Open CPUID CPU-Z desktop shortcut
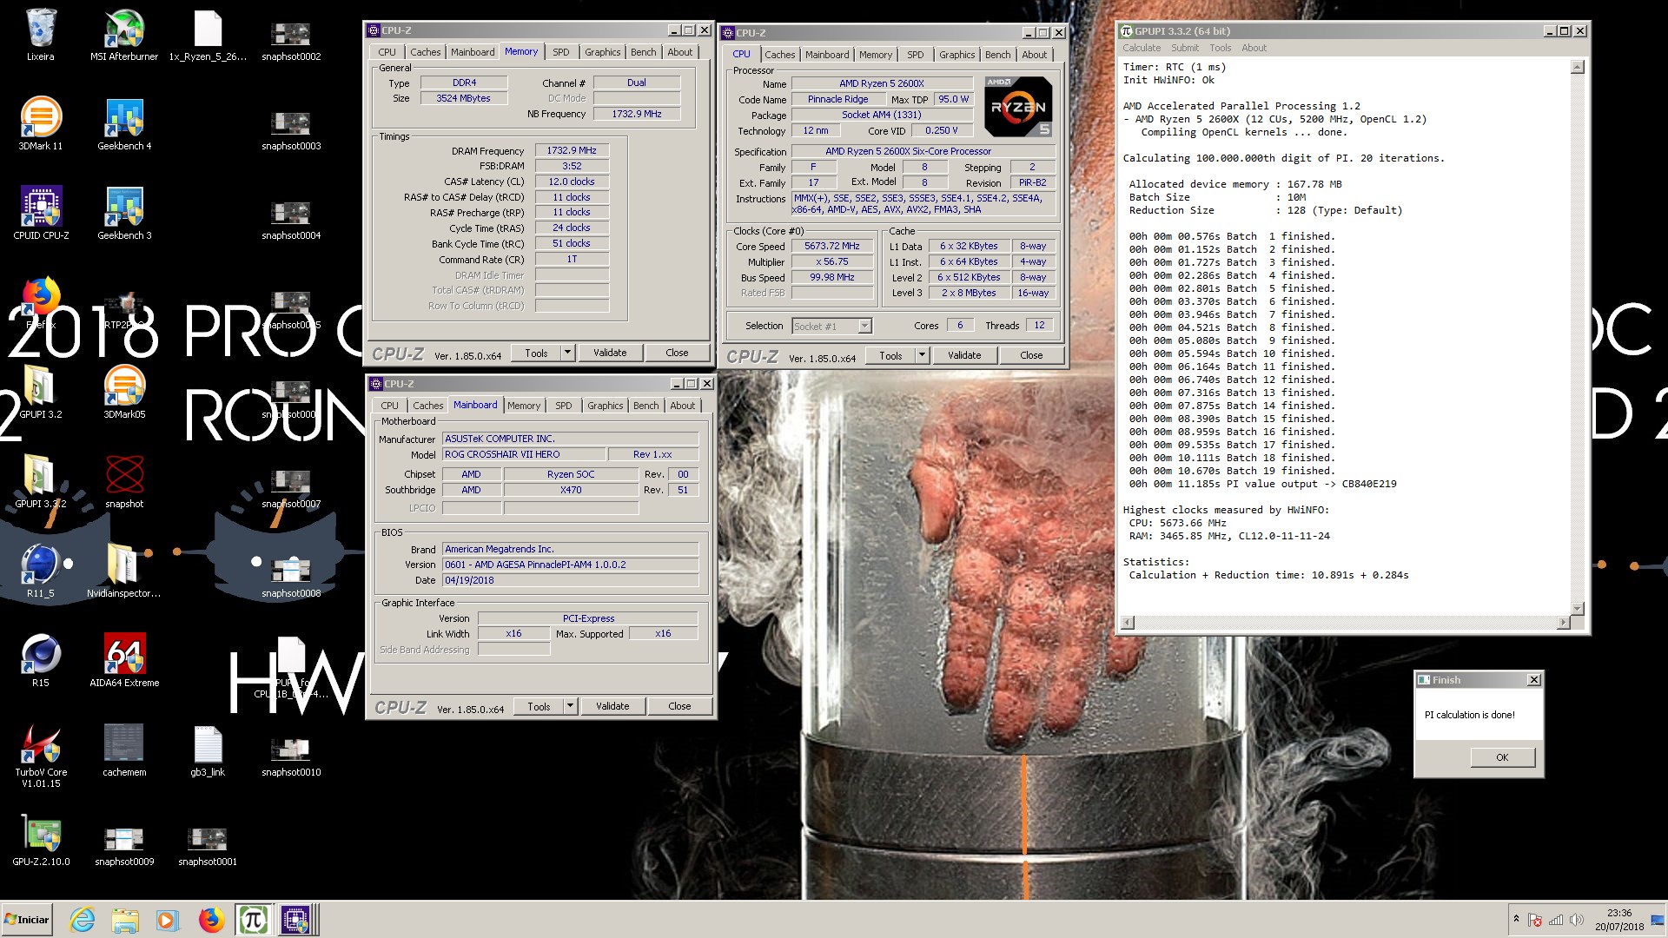 tap(40, 214)
